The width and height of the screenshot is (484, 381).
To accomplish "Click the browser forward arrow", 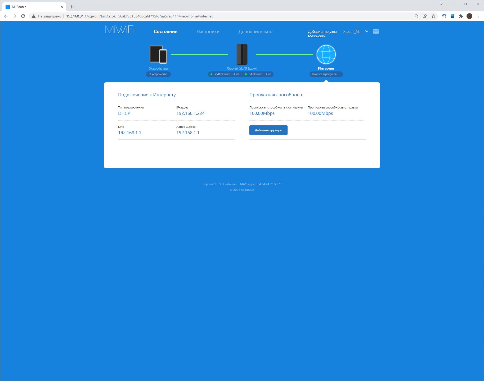I will pos(15,16).
